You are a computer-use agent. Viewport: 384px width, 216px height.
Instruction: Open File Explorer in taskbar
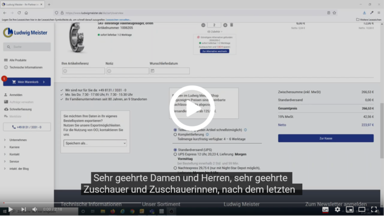tap(103, 212)
